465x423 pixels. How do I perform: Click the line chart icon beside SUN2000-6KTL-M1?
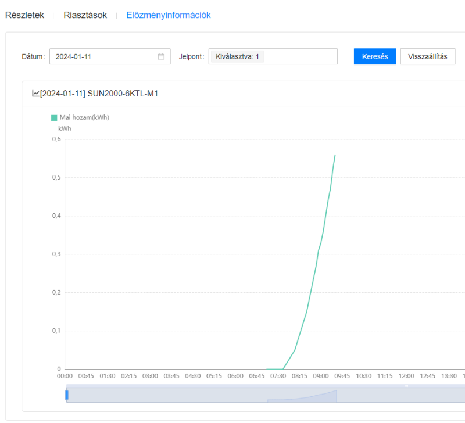coord(35,94)
